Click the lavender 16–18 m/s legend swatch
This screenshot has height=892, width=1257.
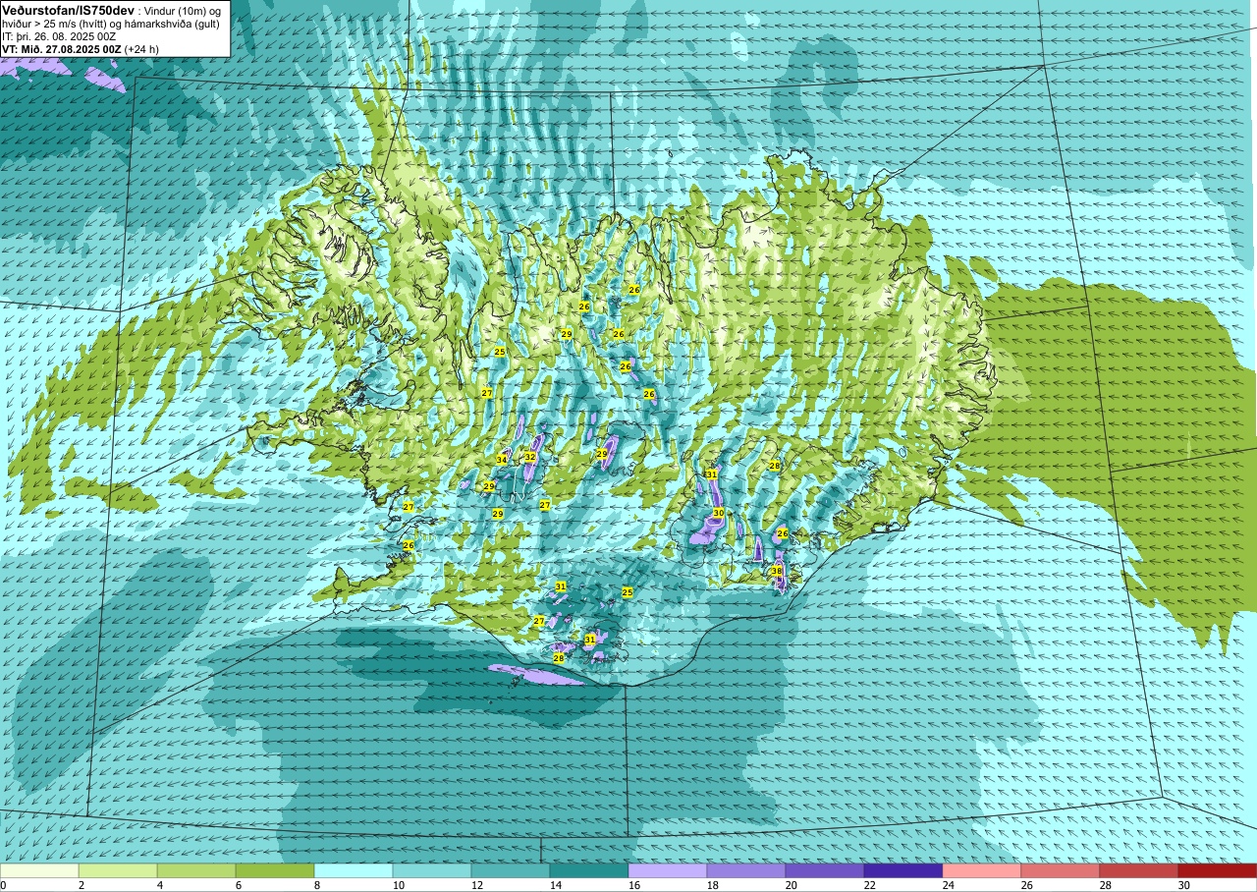pyautogui.click(x=668, y=870)
